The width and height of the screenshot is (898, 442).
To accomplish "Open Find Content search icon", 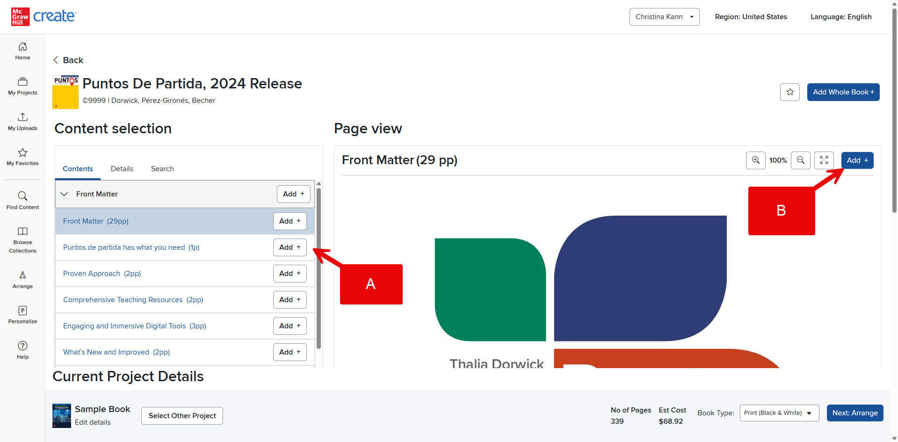I will click(22, 201).
